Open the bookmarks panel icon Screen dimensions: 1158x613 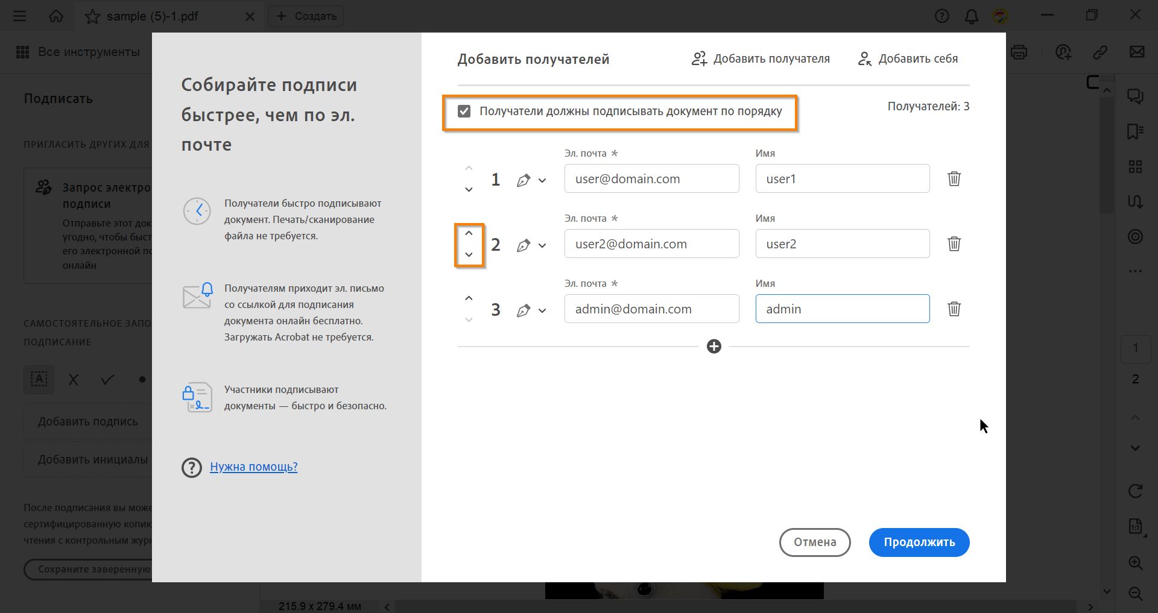pos(1134,131)
